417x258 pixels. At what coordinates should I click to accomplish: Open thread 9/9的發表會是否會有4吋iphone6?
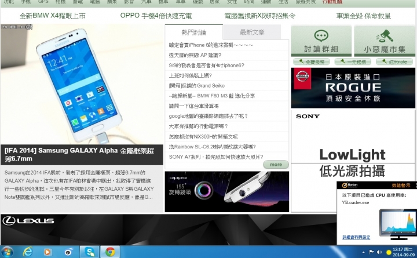(x=206, y=66)
